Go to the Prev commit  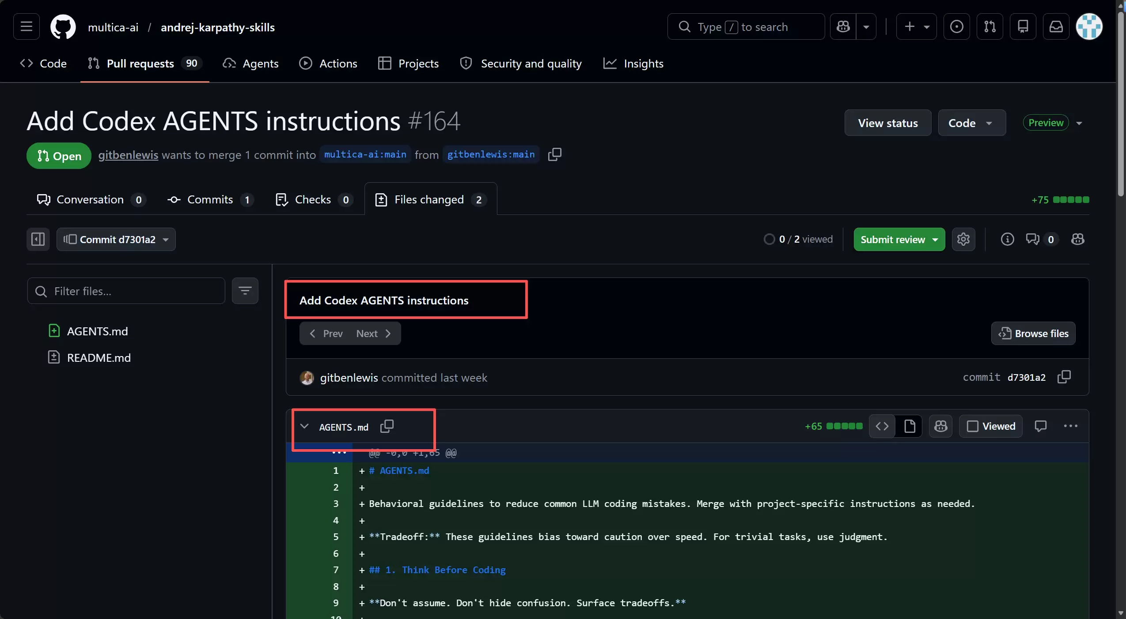326,333
